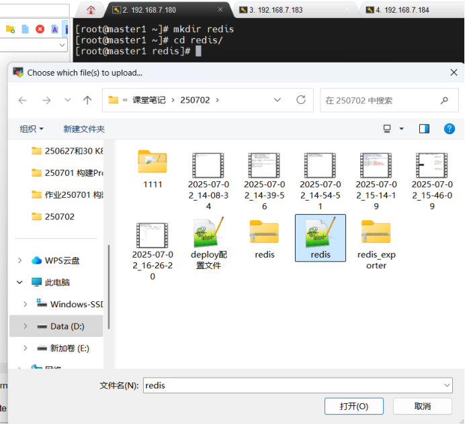
Task: Click the search box for 250702
Action: 380,100
